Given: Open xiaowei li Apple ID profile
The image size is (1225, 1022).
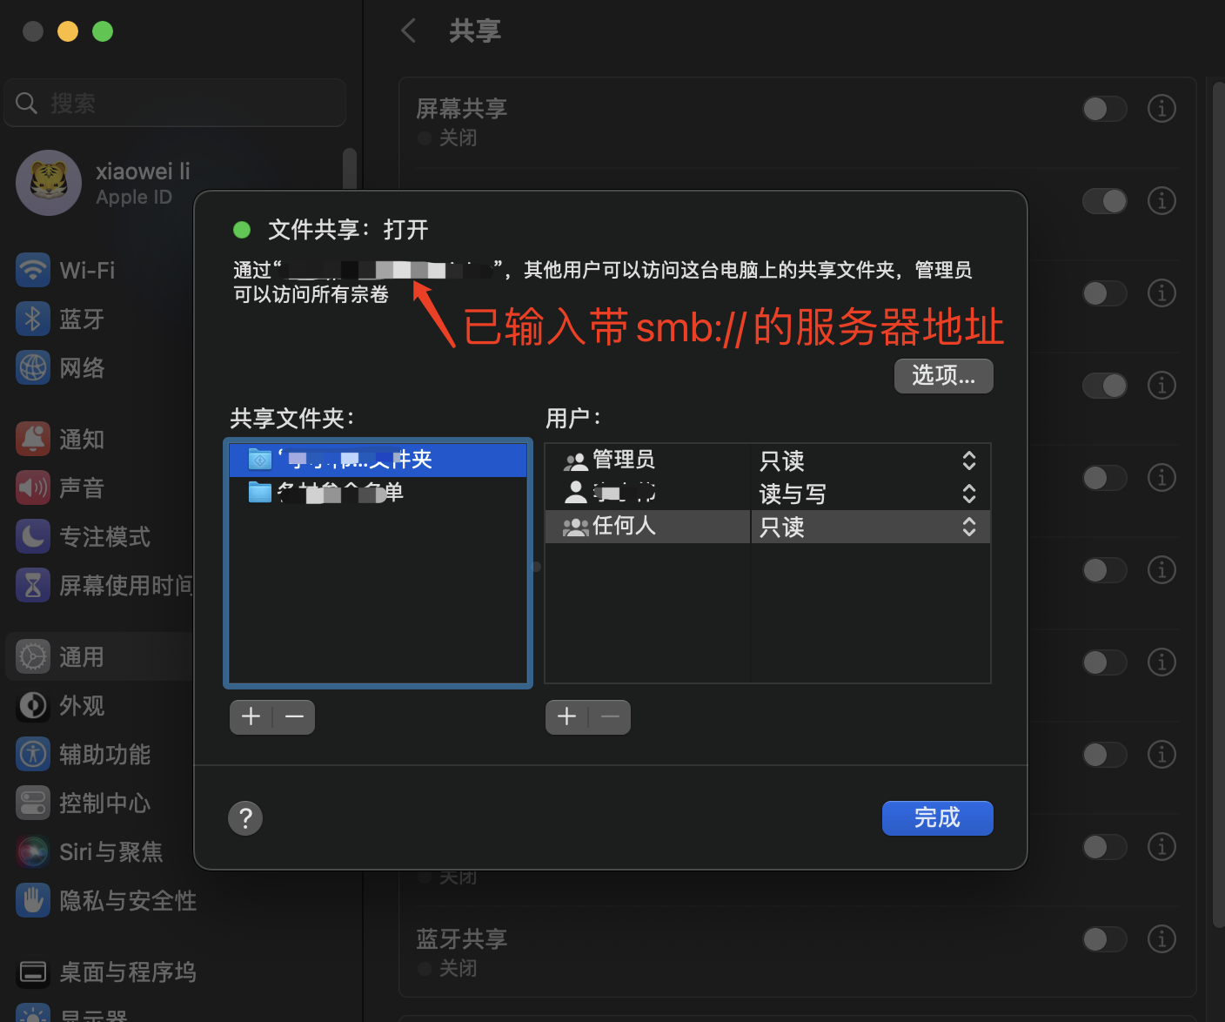Looking at the screenshot, I should click(104, 183).
